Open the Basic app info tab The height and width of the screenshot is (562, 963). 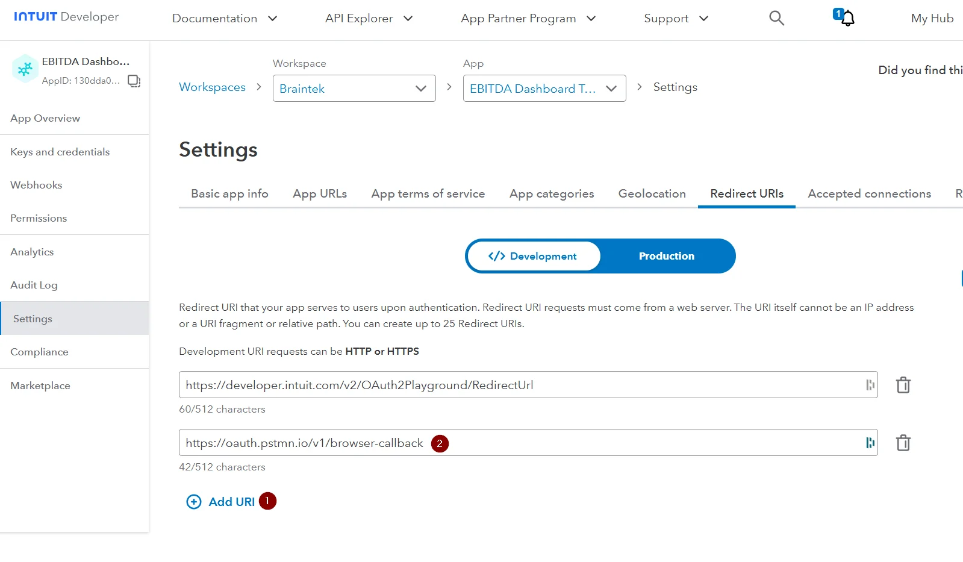point(229,193)
